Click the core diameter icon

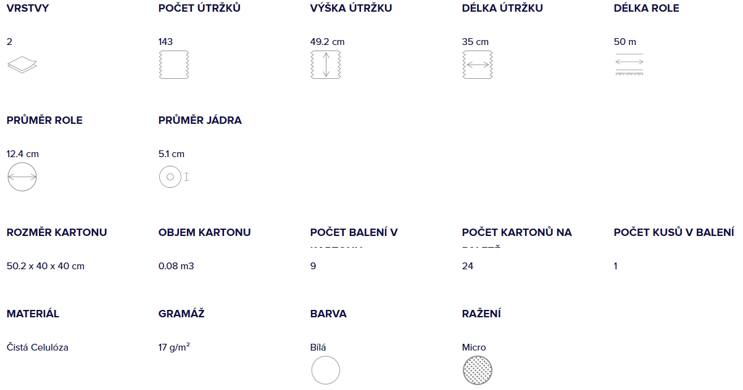[x=174, y=177]
